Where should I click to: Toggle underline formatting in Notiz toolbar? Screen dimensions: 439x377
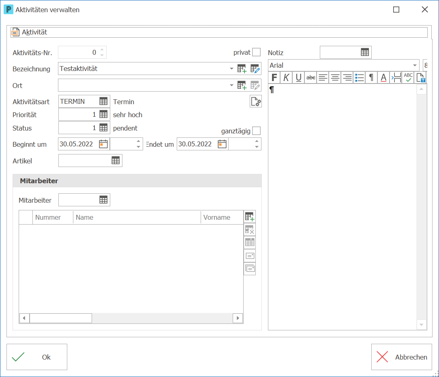298,77
